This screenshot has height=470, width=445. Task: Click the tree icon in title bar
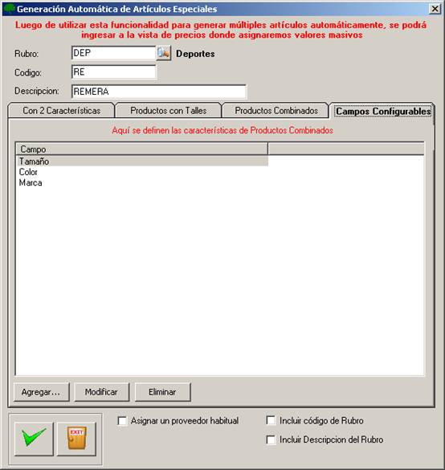click(10, 8)
